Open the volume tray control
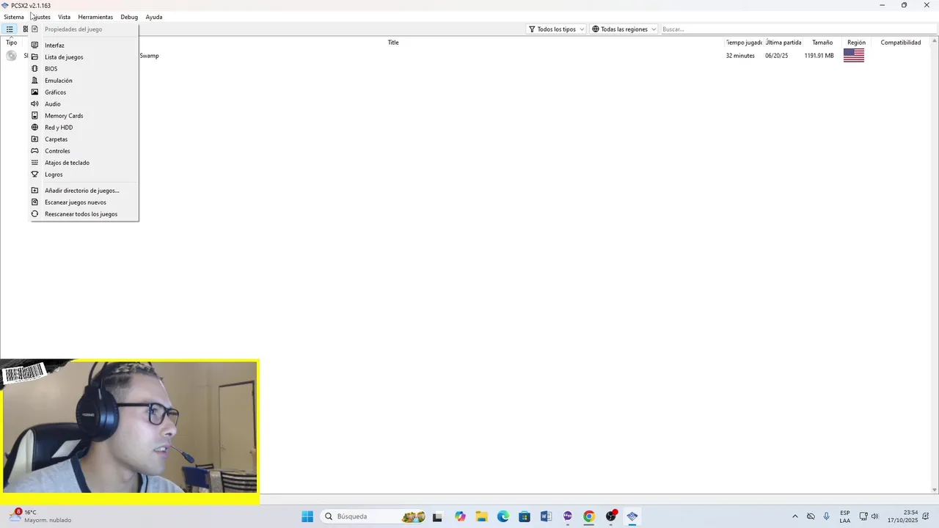The image size is (939, 528). tap(874, 516)
